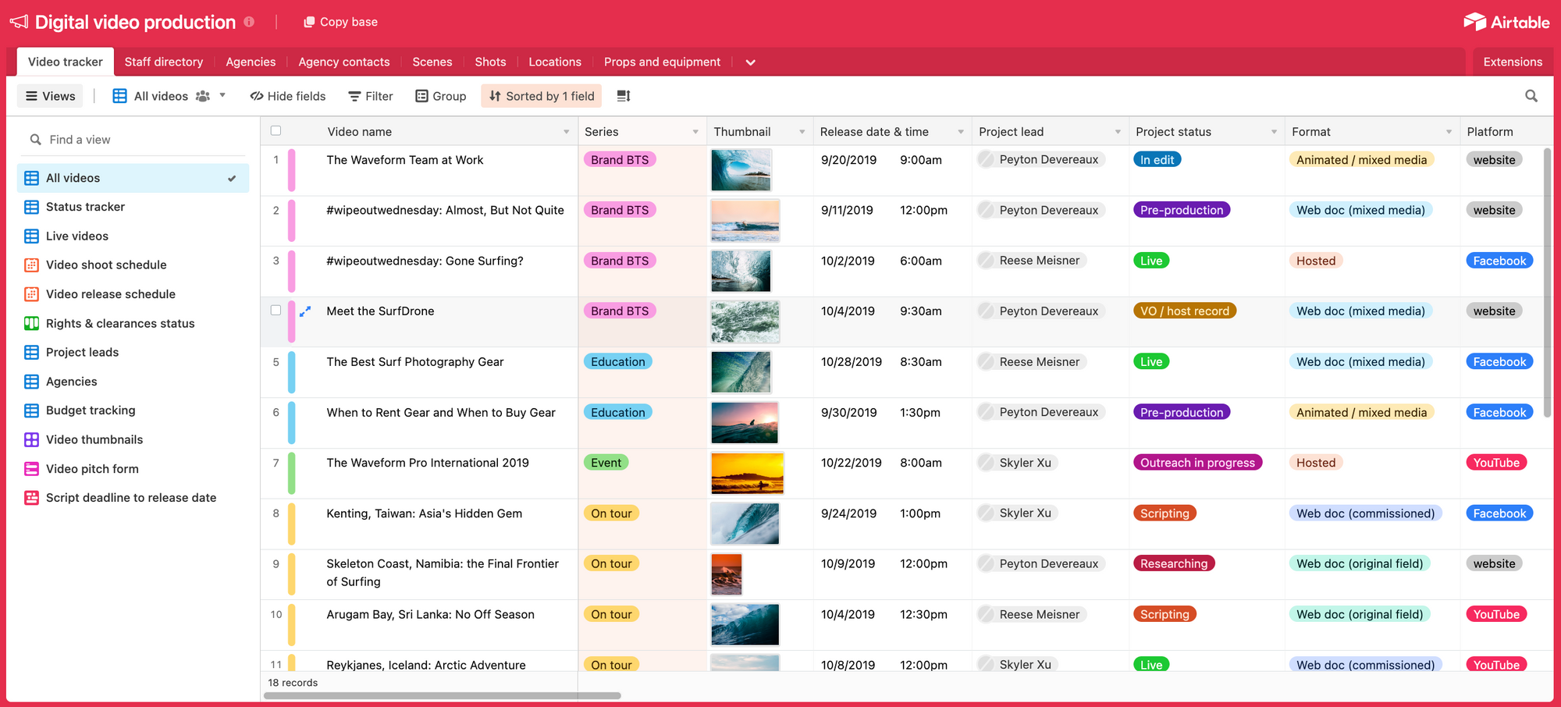This screenshot has height=707, width=1561.
Task: Click the row height icon
Action: point(624,96)
